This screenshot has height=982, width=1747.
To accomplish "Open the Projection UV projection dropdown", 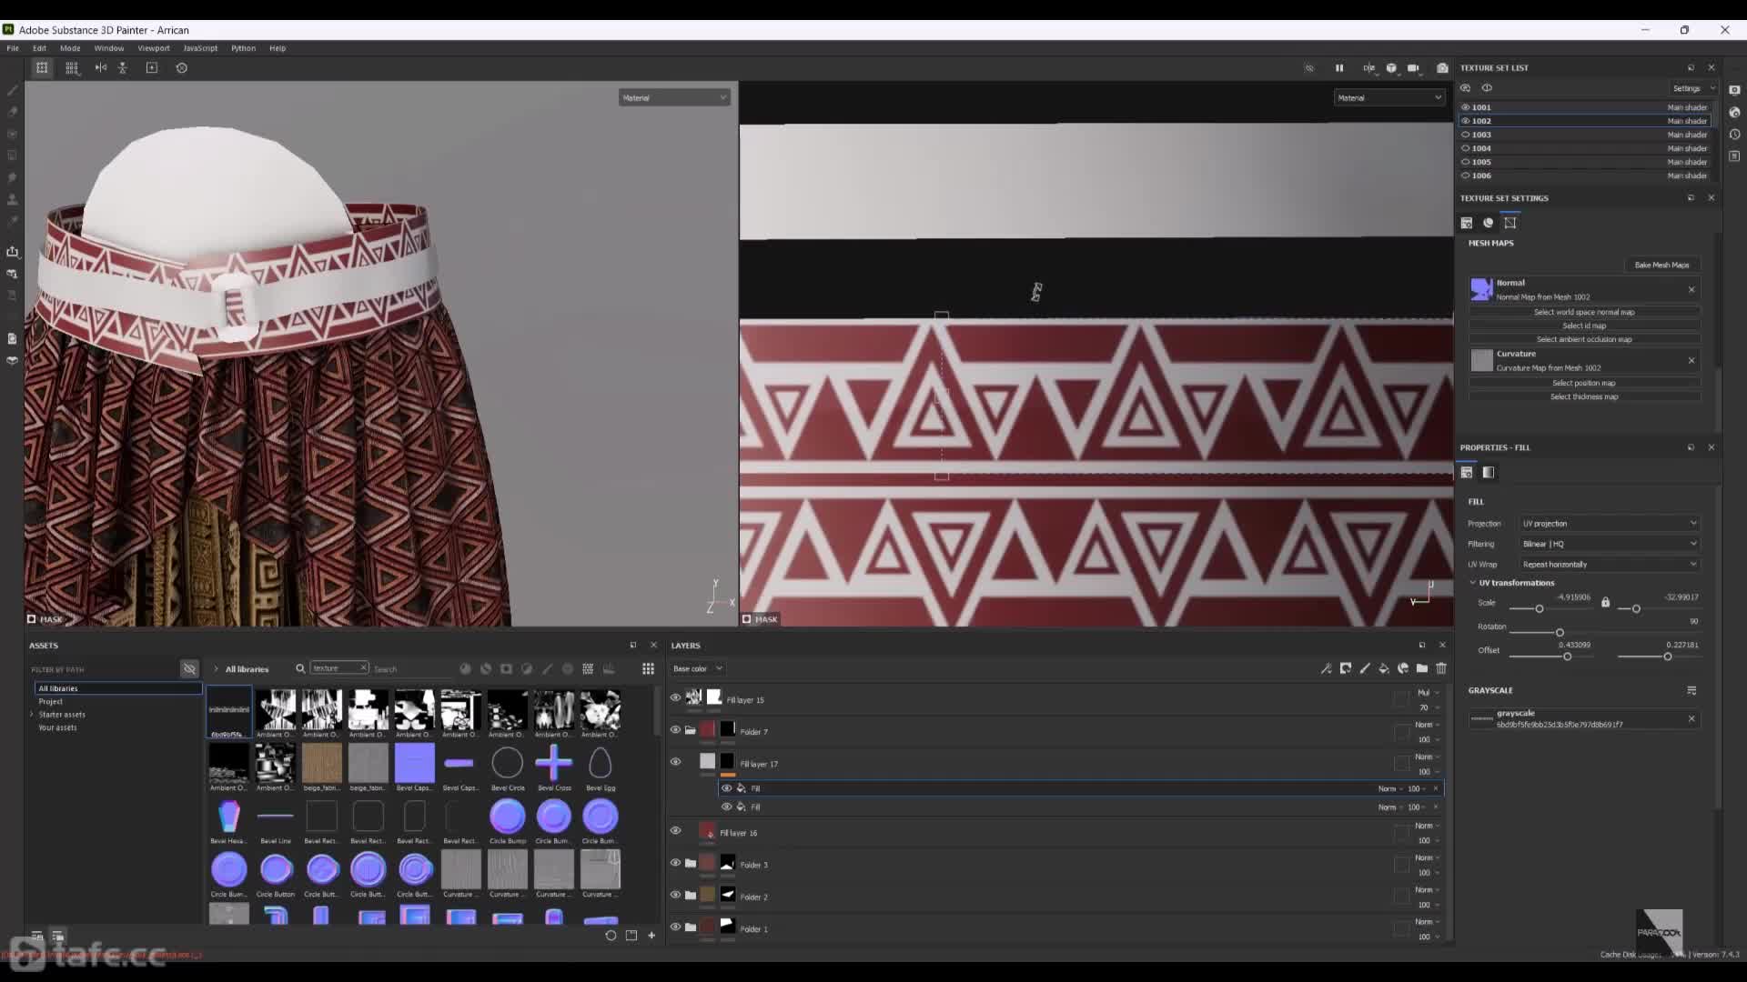I will [1609, 524].
